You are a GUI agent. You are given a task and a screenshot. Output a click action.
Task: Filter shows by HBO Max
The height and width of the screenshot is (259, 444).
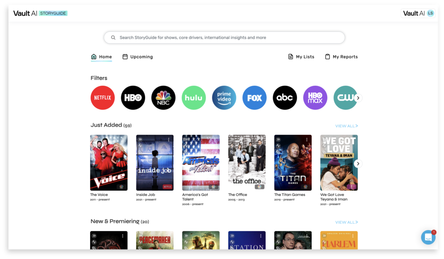[x=315, y=98]
